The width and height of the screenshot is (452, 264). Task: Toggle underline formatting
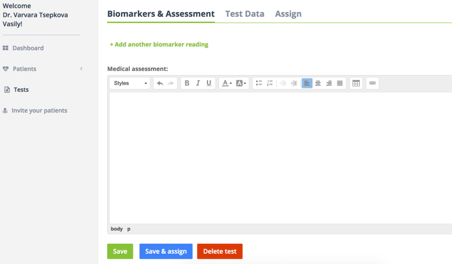(209, 83)
